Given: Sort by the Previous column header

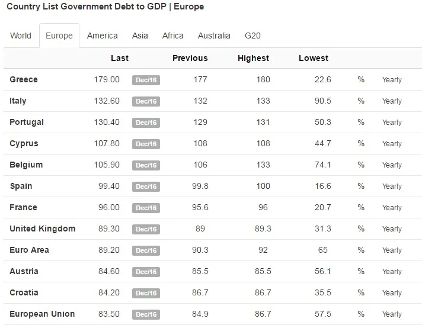Looking at the screenshot, I should [x=190, y=58].
